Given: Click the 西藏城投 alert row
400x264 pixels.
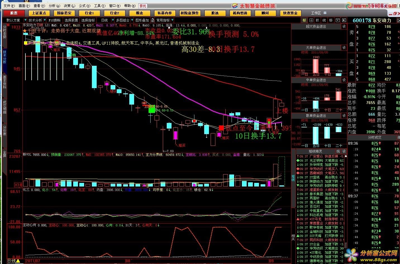Looking at the screenshot, I should point(320,173).
